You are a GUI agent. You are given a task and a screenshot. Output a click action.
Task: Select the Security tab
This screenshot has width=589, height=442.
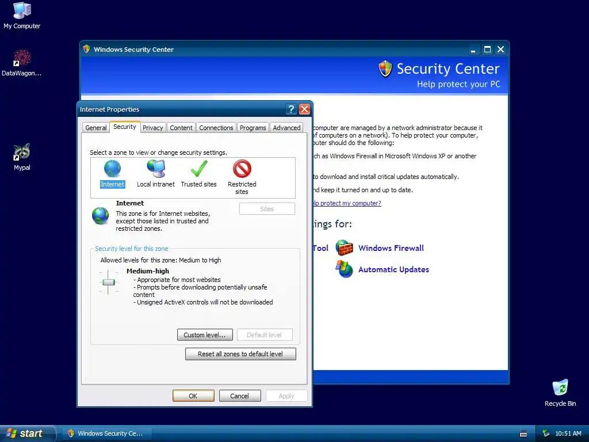pos(125,127)
